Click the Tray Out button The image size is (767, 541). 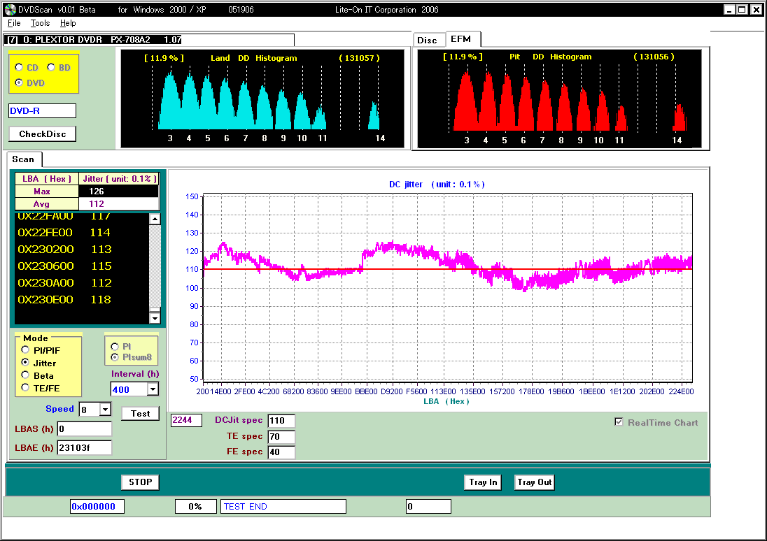tap(535, 482)
